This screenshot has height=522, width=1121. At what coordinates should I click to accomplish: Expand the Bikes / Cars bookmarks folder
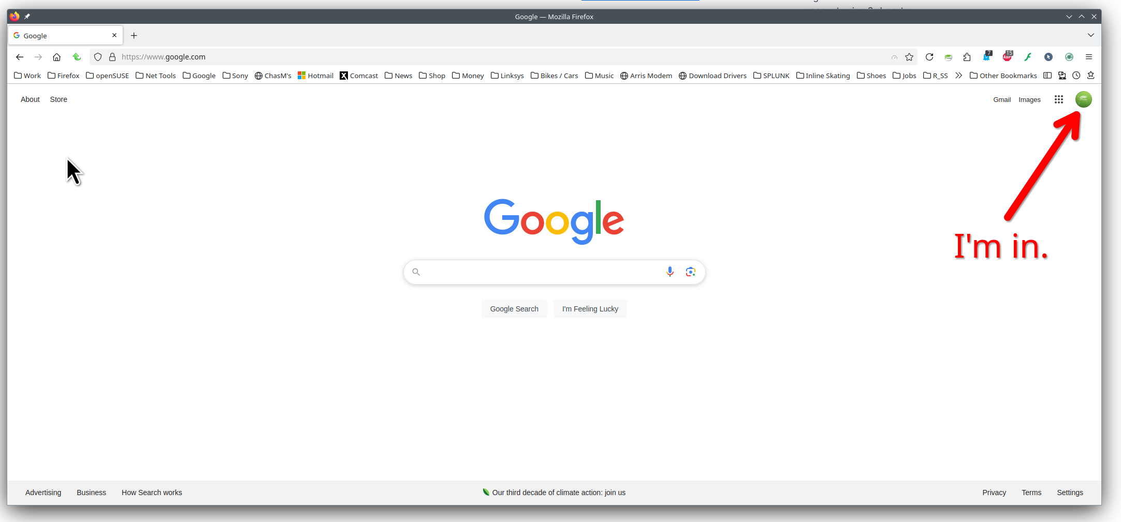(555, 76)
